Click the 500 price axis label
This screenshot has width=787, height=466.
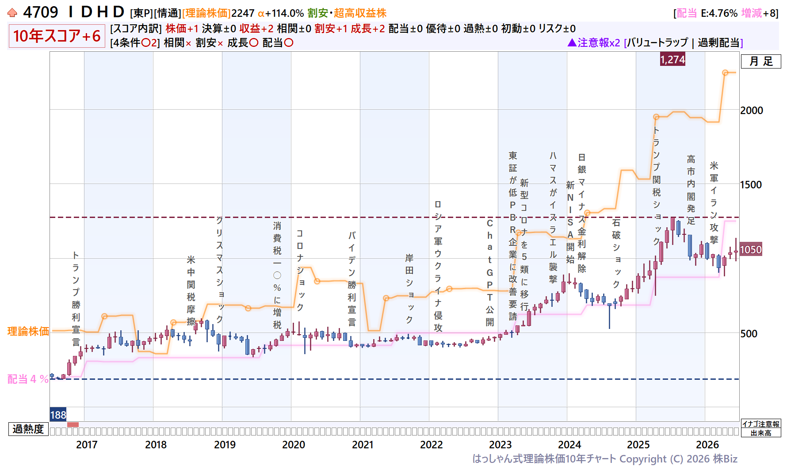point(749,334)
